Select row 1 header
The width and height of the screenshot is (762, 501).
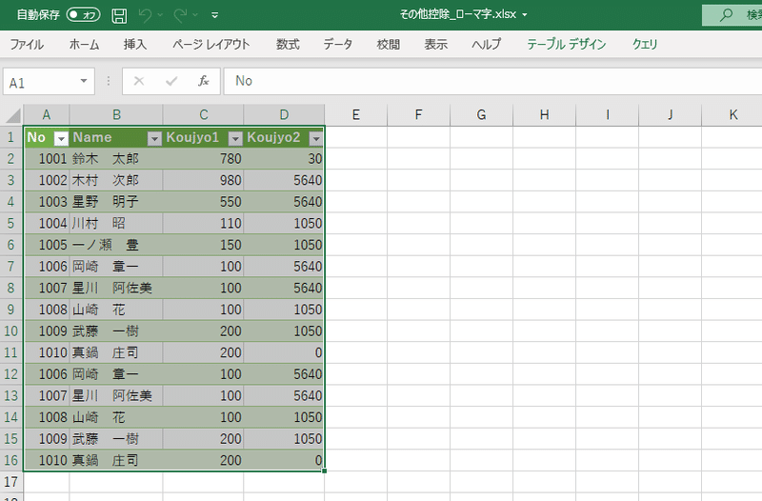pos(11,137)
